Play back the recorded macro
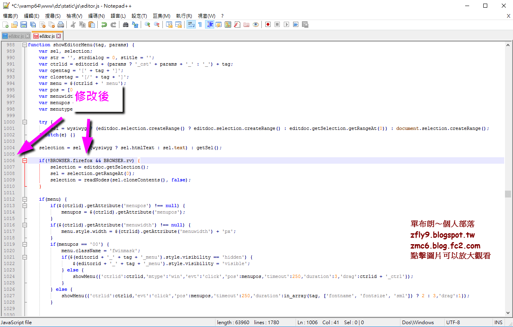Screen dimensions: 513x327 pos(286,25)
